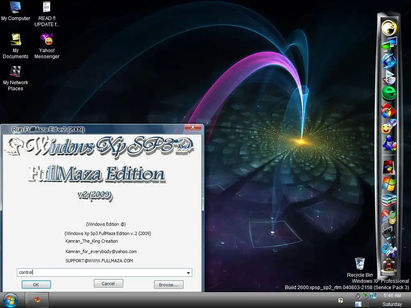The height and width of the screenshot is (308, 411).
Task: Click OK in the Run dialog
Action: click(x=36, y=285)
